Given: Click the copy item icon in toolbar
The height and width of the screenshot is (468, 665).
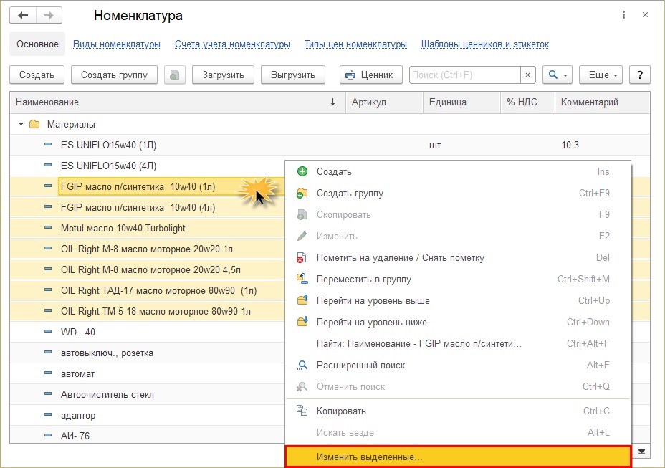Looking at the screenshot, I should point(175,75).
